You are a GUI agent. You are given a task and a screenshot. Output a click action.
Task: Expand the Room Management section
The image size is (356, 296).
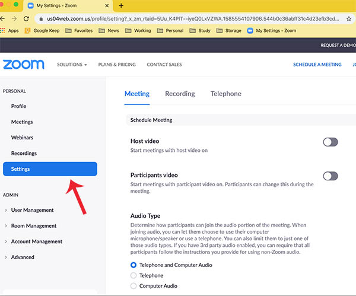pyautogui.click(x=34, y=226)
